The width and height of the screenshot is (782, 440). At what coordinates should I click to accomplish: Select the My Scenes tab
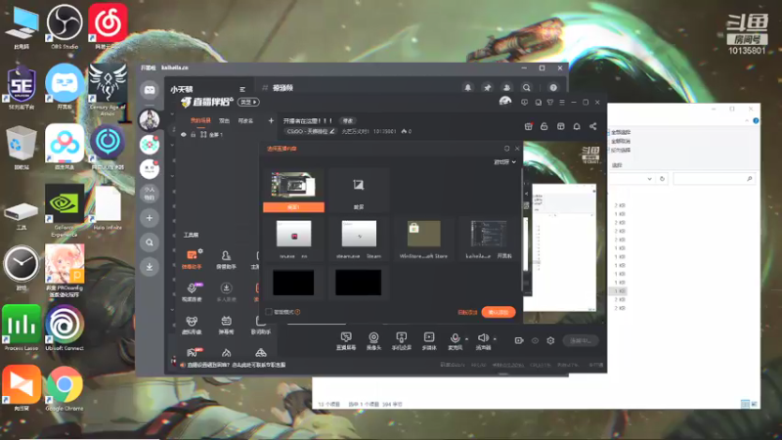coord(200,120)
